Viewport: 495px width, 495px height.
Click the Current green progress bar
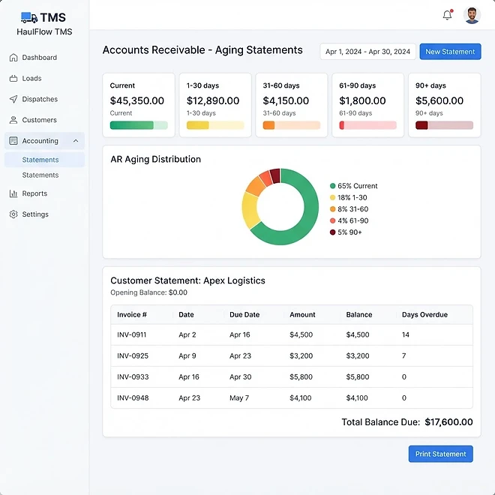tap(139, 125)
